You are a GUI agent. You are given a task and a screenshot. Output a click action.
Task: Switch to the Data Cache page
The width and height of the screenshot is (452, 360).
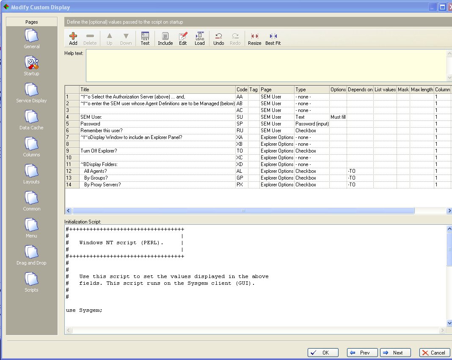32,119
